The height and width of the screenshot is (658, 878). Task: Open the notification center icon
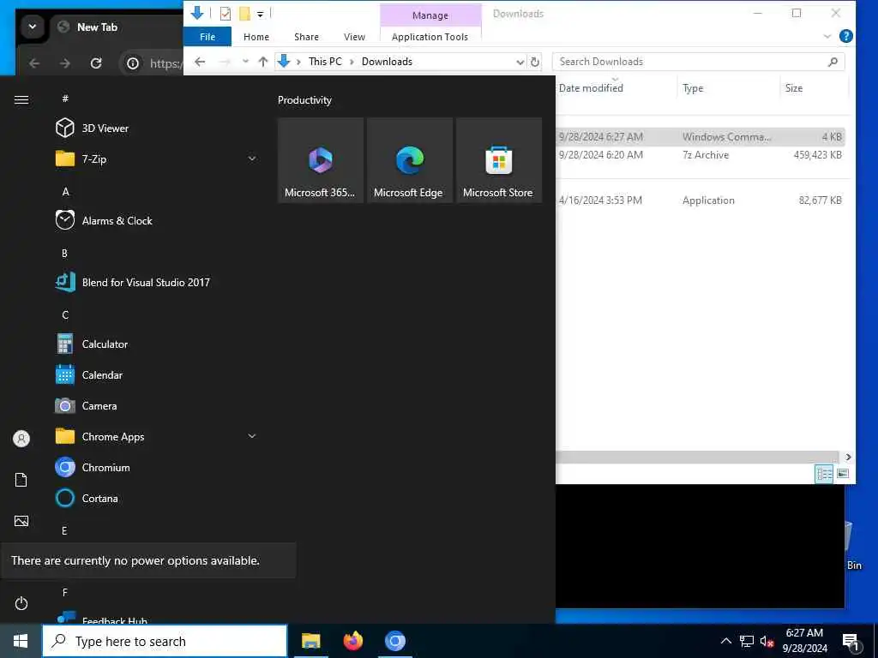[x=851, y=642]
